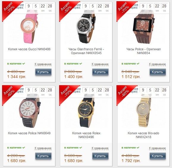Screen dimensions: 172x168
Task: Add Rolex copy to comparison list
Action: coord(100,148)
